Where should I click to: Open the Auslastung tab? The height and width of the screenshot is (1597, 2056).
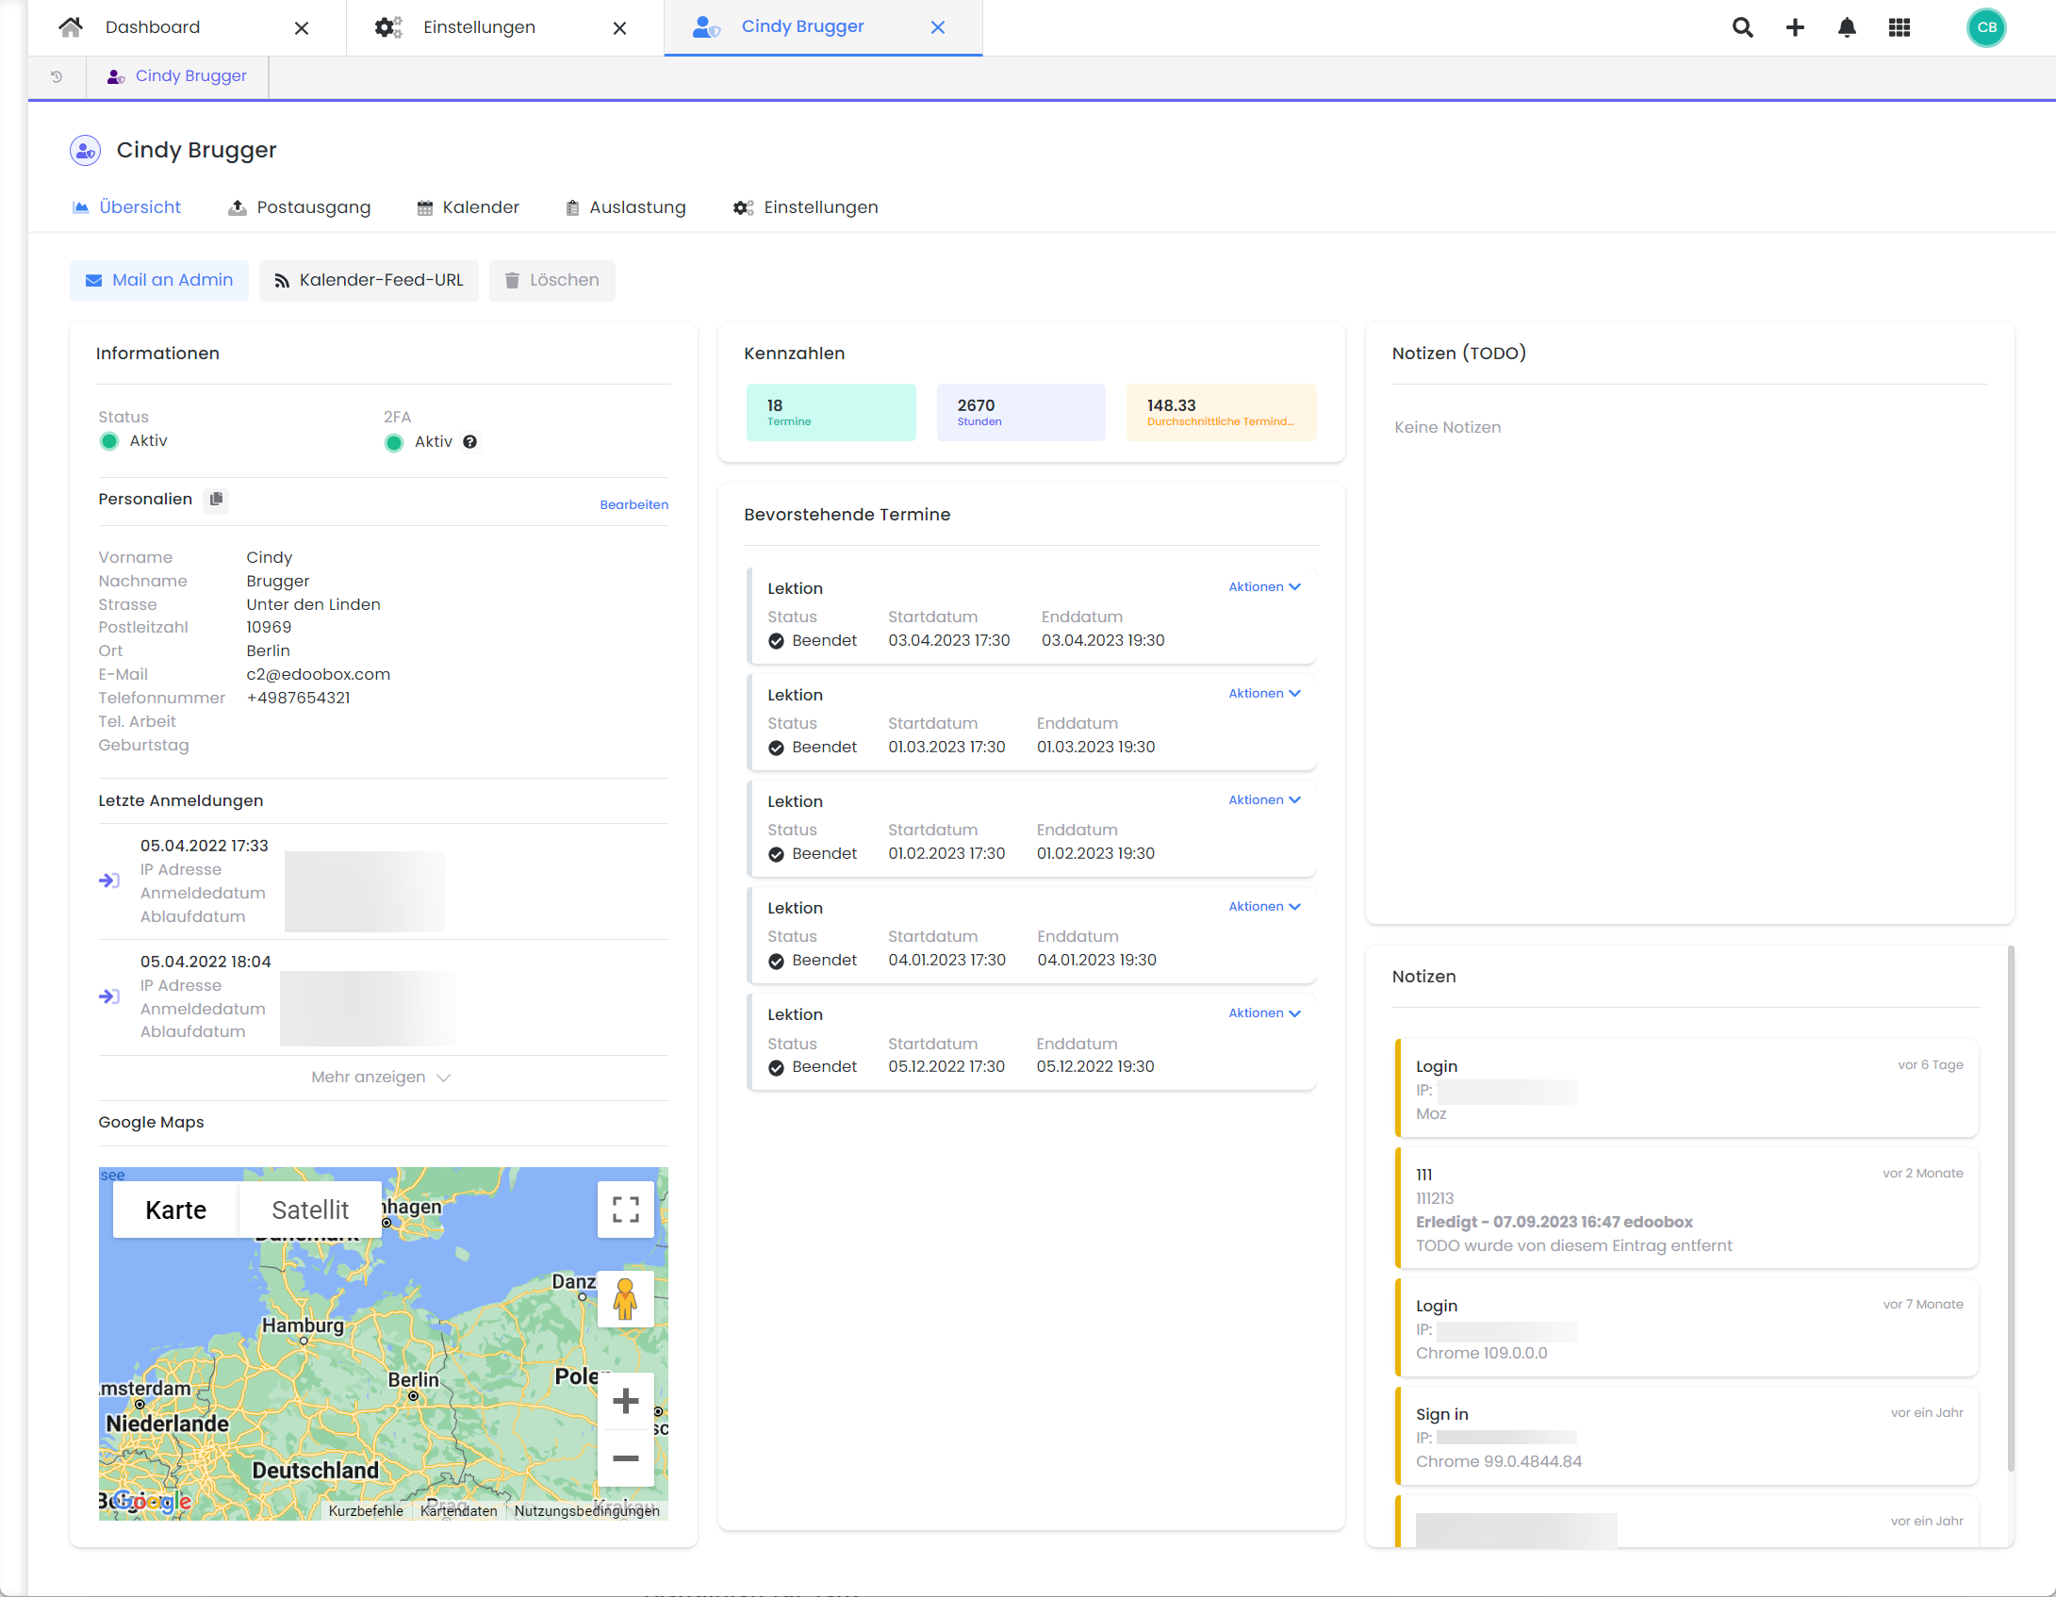tap(637, 206)
